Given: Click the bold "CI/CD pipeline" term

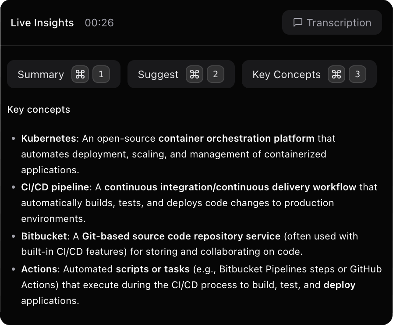Looking at the screenshot, I should [x=55, y=187].
